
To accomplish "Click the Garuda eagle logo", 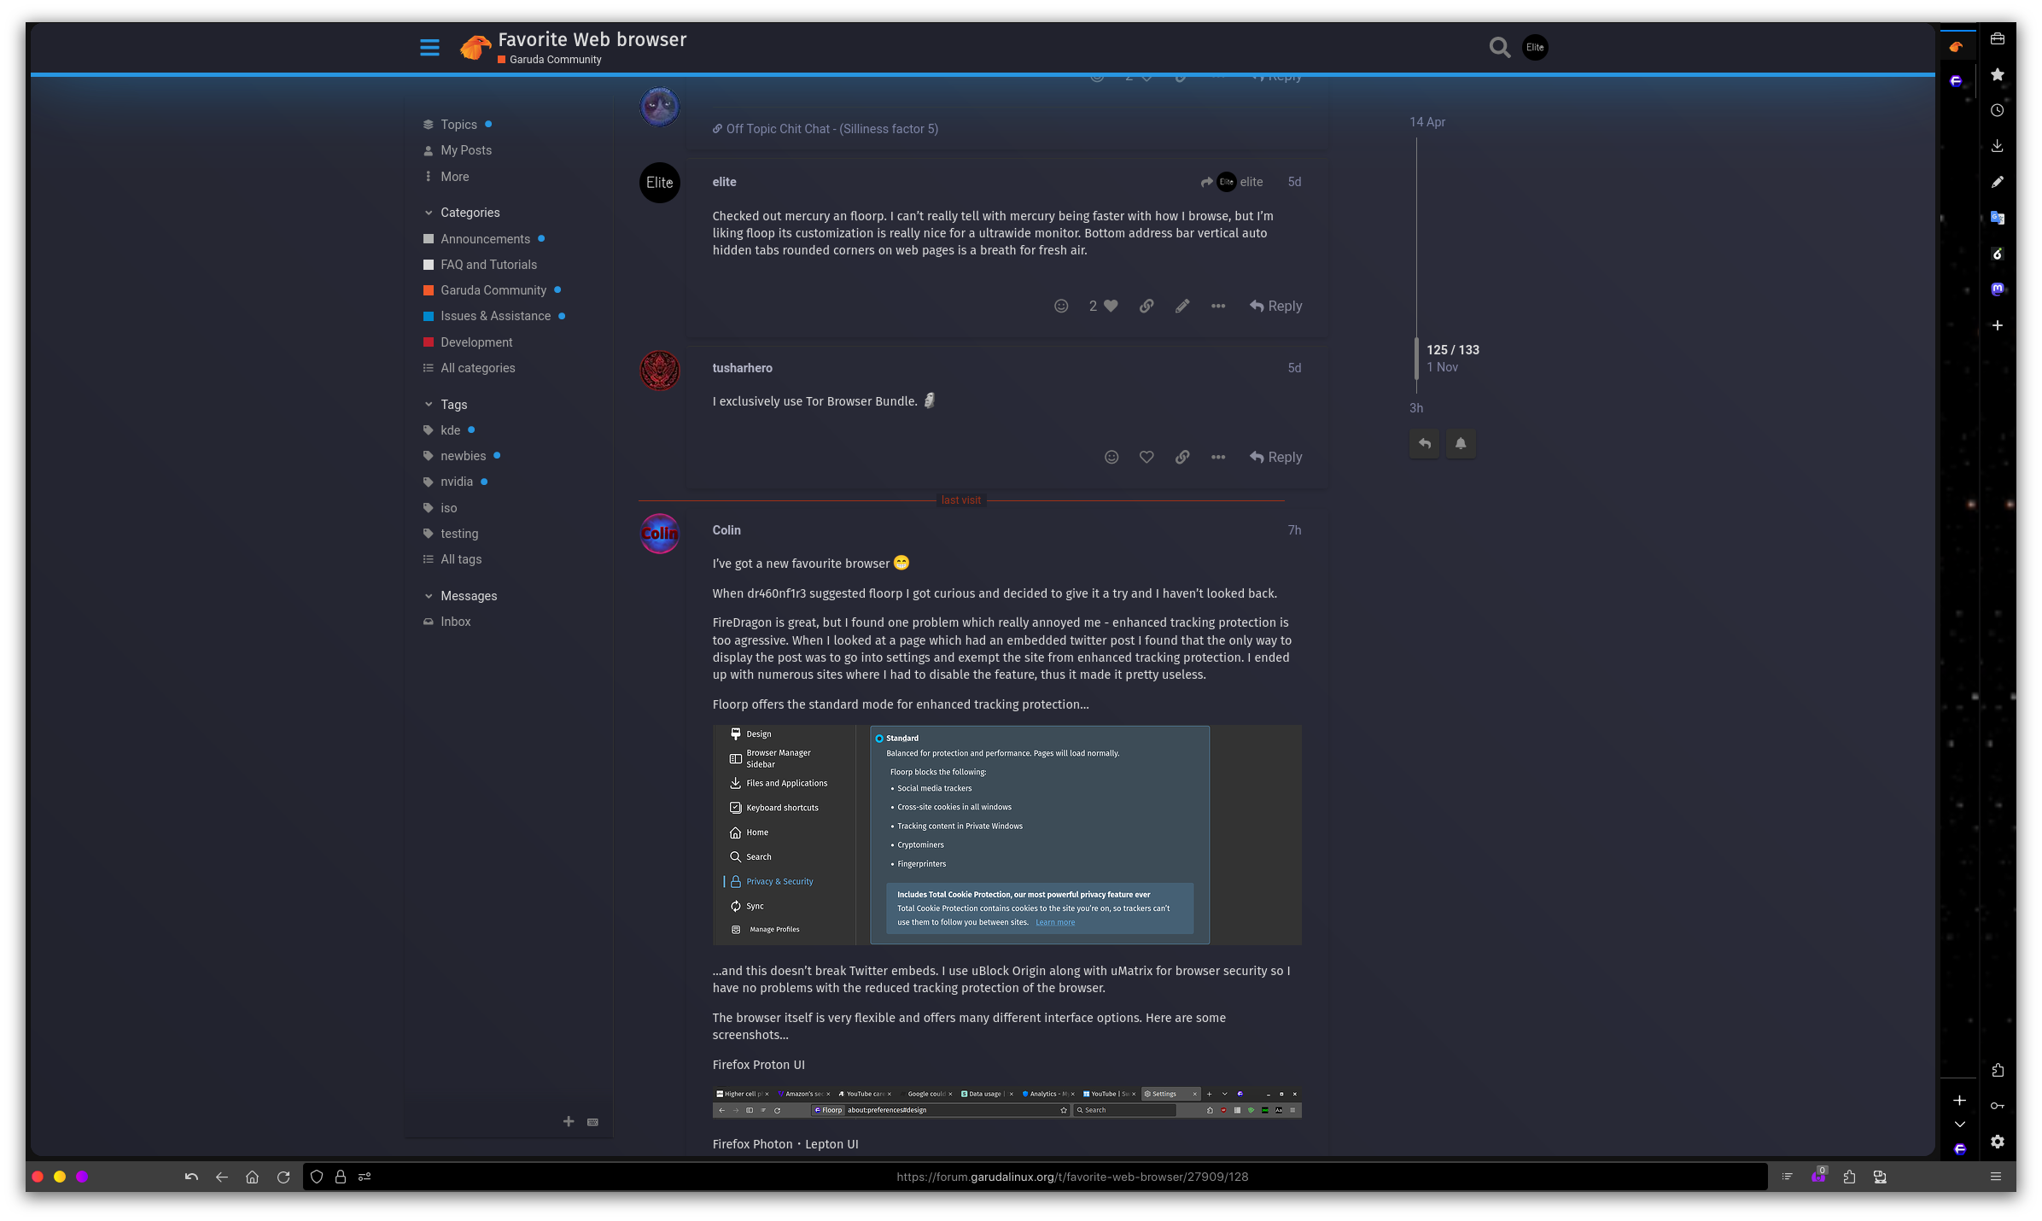I will click(x=475, y=47).
